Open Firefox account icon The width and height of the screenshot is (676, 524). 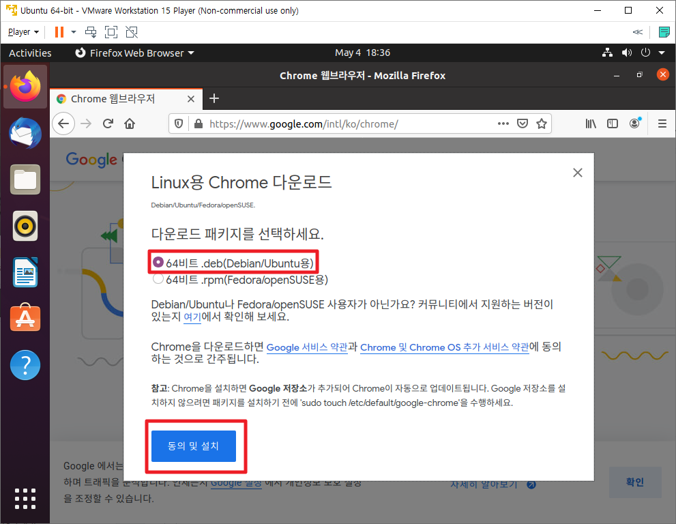click(x=634, y=123)
